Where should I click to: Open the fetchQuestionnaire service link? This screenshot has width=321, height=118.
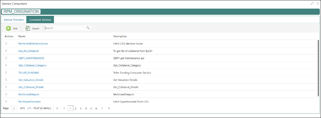pyautogui.click(x=29, y=102)
